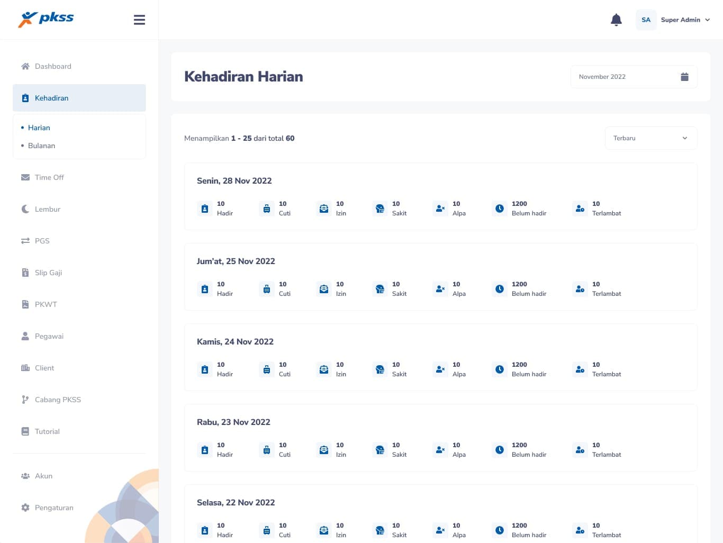Viewport: 723px width, 543px height.
Task: Click Cuti suitcase icon on Senin 28 Nov
Action: (267, 209)
